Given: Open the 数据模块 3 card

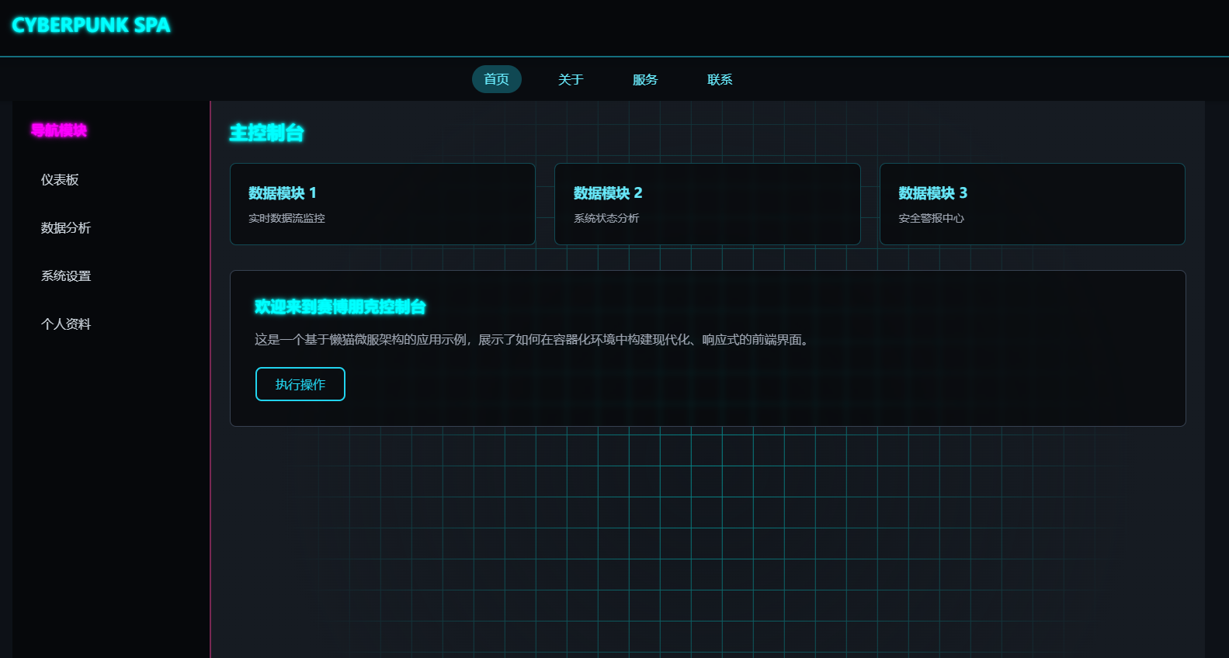Looking at the screenshot, I should point(1033,204).
